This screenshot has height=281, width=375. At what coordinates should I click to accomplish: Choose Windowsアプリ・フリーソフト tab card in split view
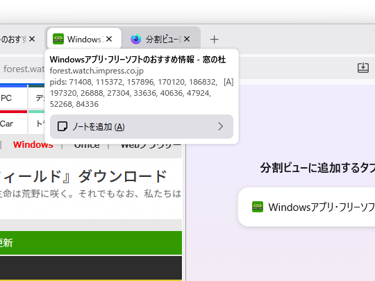point(307,207)
